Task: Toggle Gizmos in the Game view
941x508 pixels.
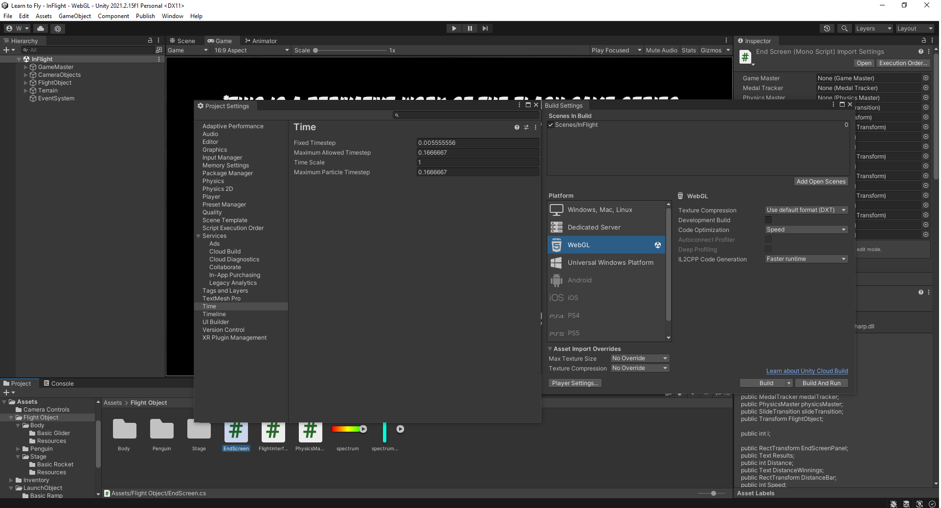Action: point(711,50)
